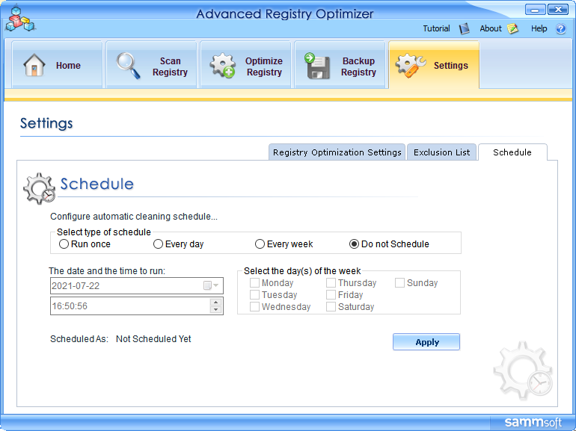The image size is (576, 431).
Task: Check the Monday checkbox
Action: (x=254, y=283)
